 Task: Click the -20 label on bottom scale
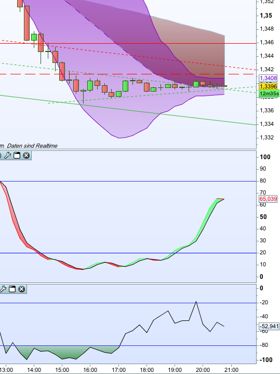point(264,302)
